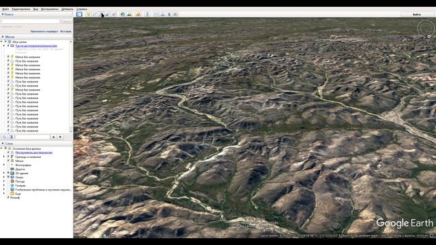Click the View in Google Maps icon
Viewport: 436px width, 245px height.
click(176, 14)
